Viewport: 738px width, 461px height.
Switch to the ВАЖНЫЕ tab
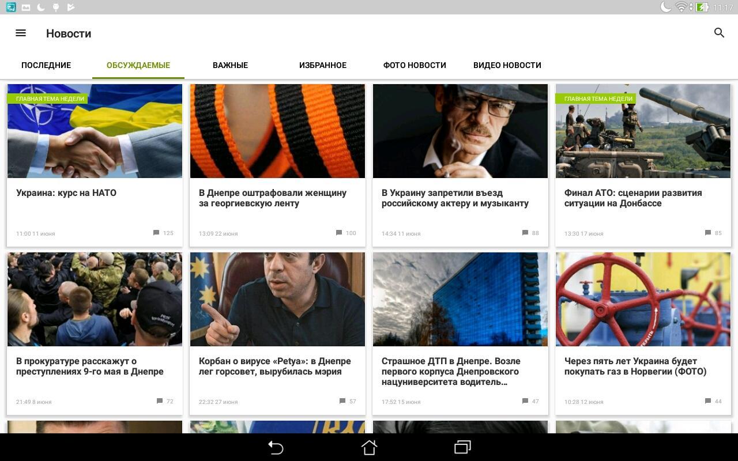[x=231, y=65]
